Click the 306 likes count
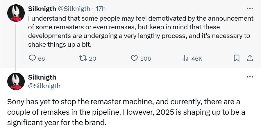261x135 pixels. [145, 58]
